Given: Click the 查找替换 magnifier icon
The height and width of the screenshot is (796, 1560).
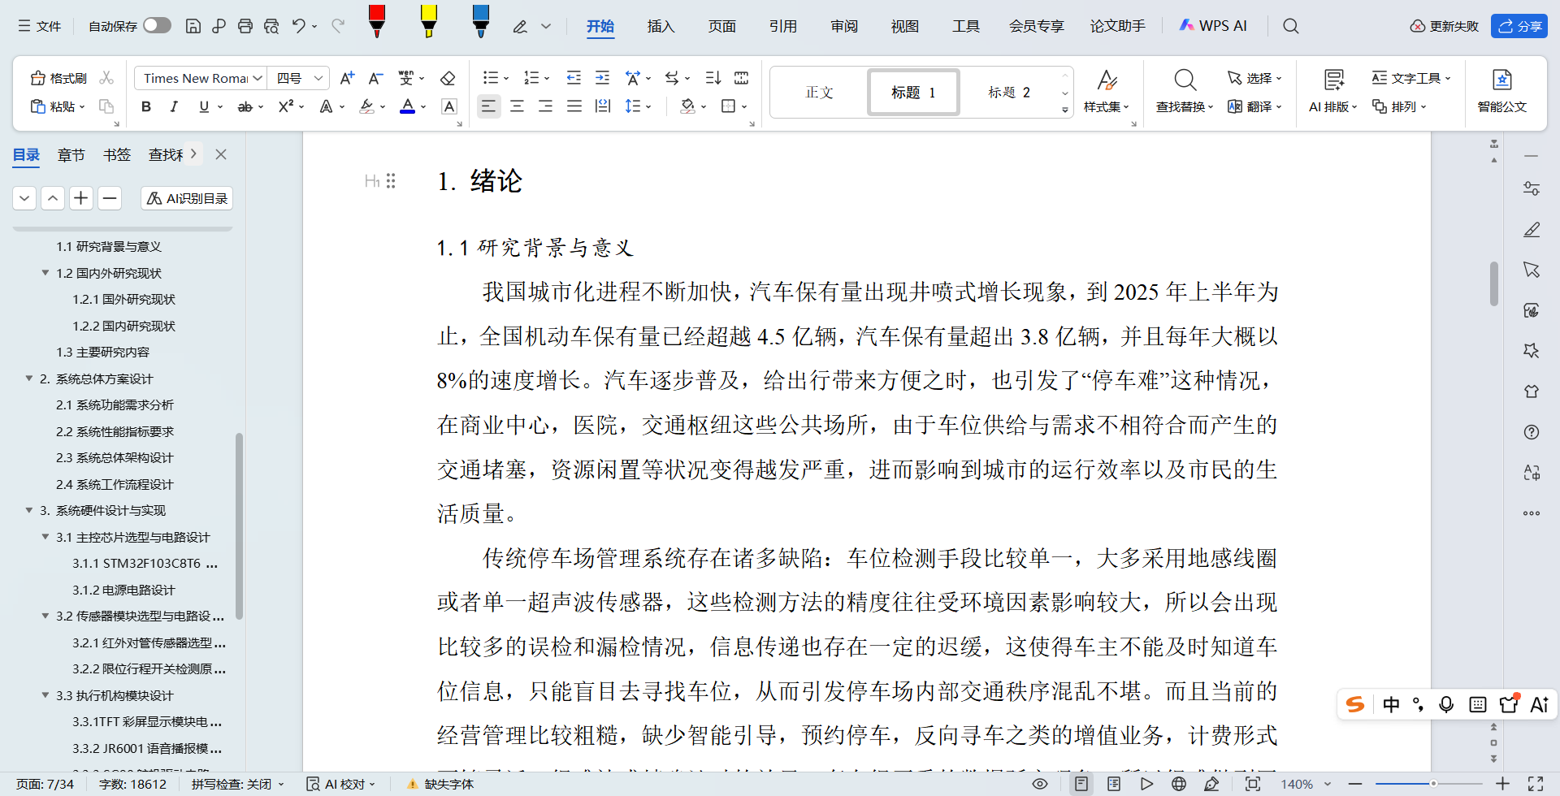Looking at the screenshot, I should tap(1185, 80).
